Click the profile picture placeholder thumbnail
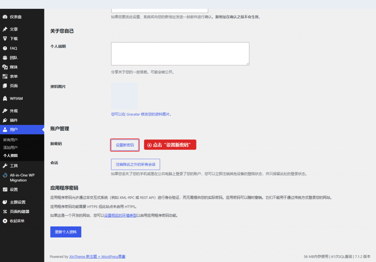Screen dimensions: 376x262 pyautogui.click(x=124, y=96)
